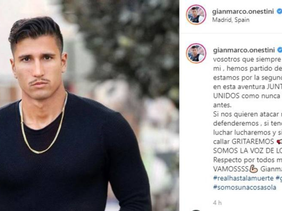The width and height of the screenshot is (282, 211).
Task: Open the #somosunacosasola hashtag
Action: click(x=245, y=187)
